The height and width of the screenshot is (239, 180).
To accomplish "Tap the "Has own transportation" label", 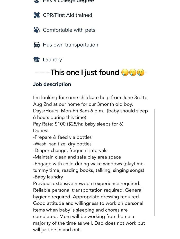I will 70,45.
